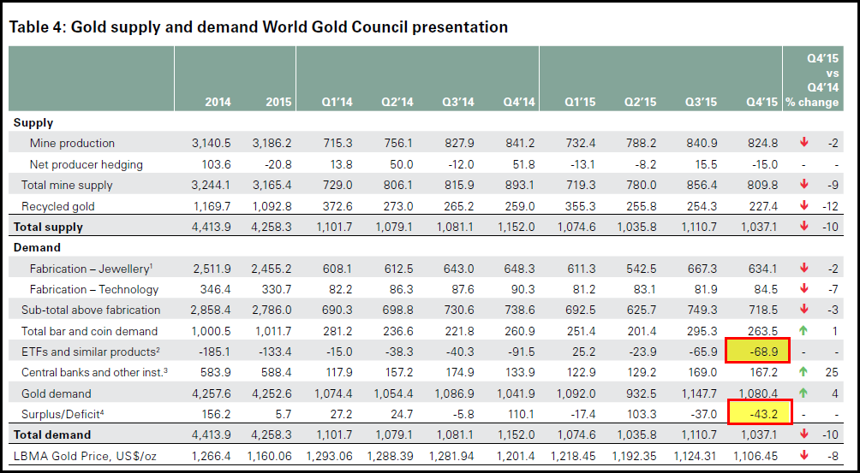Image resolution: width=860 pixels, height=473 pixels.
Task: Click the Supply section heading
Action: (x=33, y=123)
